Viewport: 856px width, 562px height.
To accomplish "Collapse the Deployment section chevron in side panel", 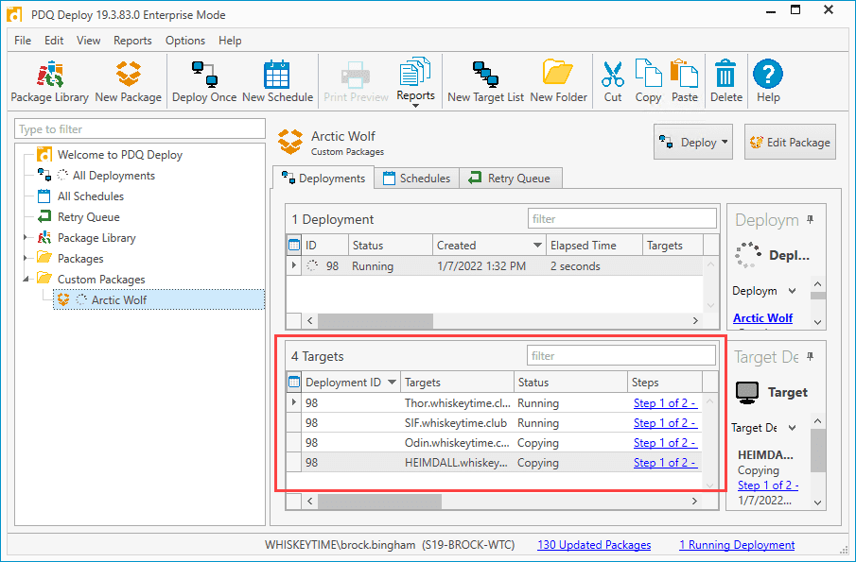I will [792, 291].
